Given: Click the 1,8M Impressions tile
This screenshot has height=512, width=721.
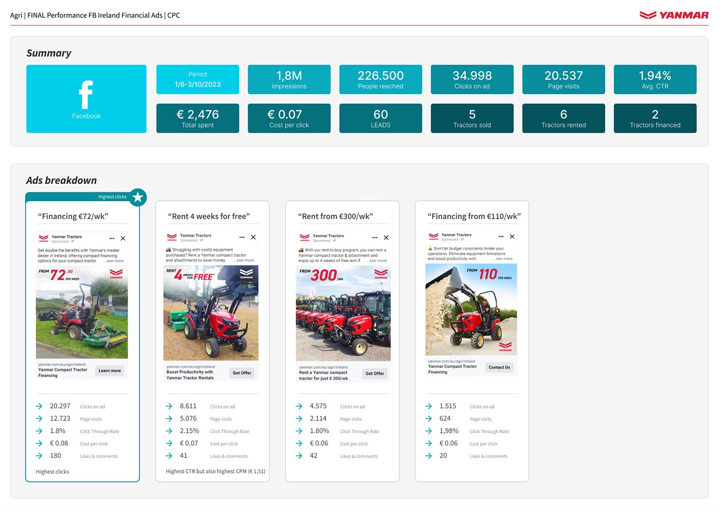Looking at the screenshot, I should tap(289, 79).
